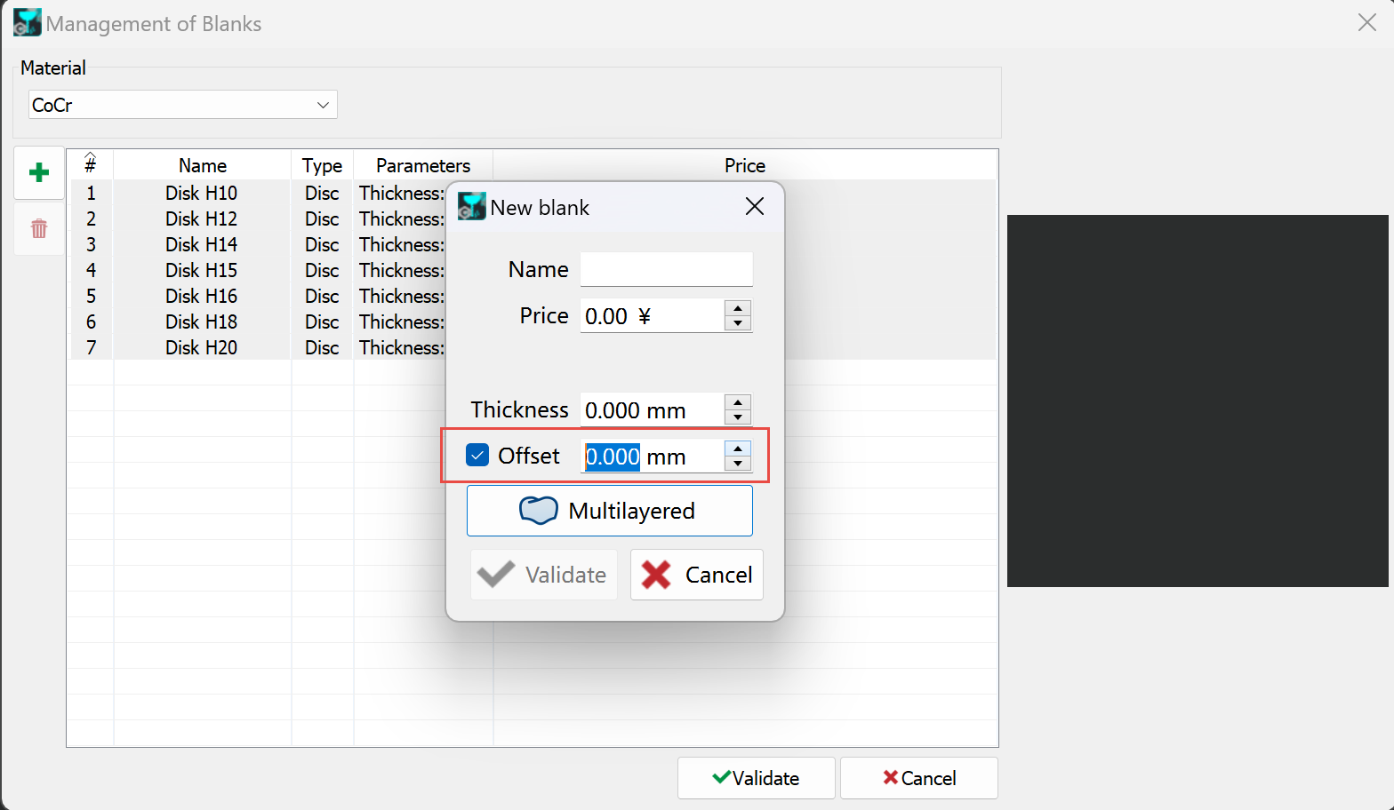Increase the Offset value with up arrow
This screenshot has height=810, width=1394.
(x=738, y=449)
